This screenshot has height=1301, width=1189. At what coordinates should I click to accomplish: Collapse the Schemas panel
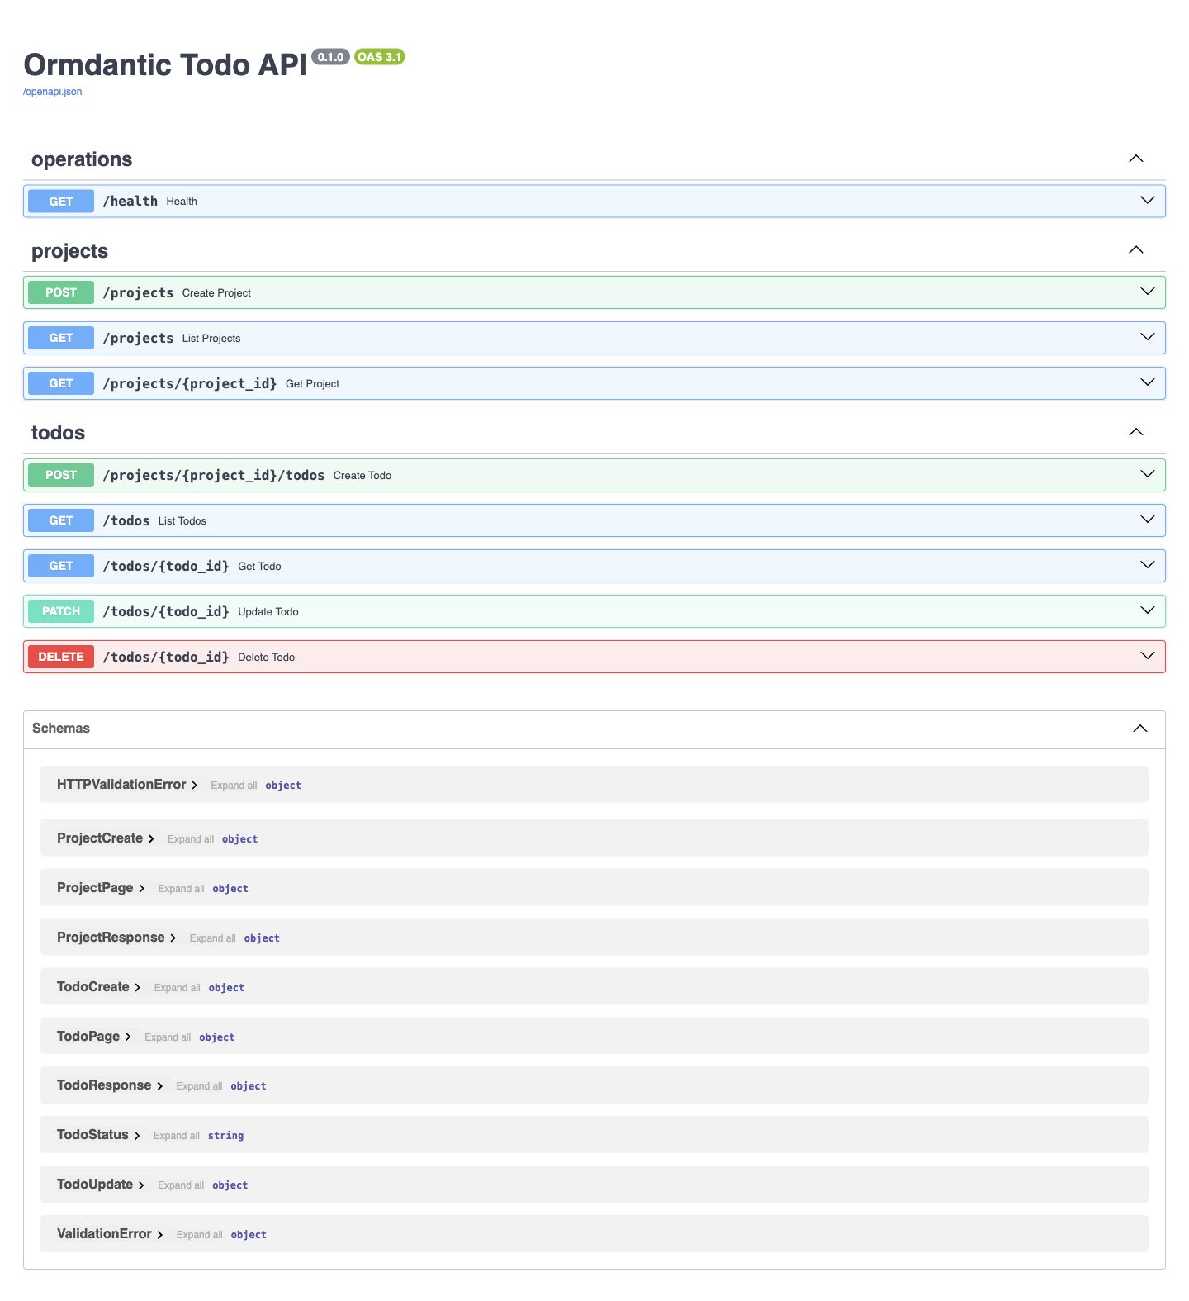(1140, 729)
